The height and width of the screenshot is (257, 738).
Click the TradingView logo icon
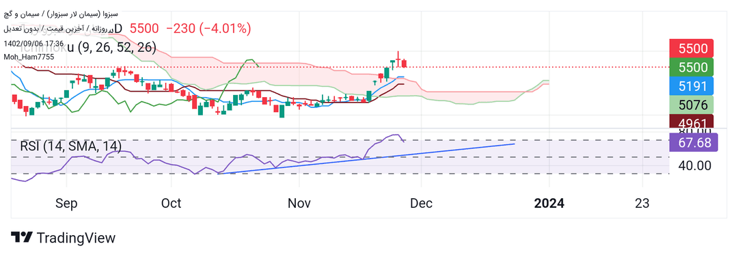[22, 237]
